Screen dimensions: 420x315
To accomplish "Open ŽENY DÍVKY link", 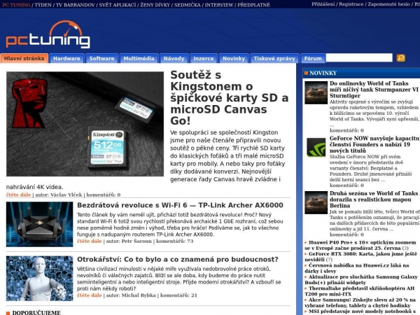I will click(x=155, y=5).
